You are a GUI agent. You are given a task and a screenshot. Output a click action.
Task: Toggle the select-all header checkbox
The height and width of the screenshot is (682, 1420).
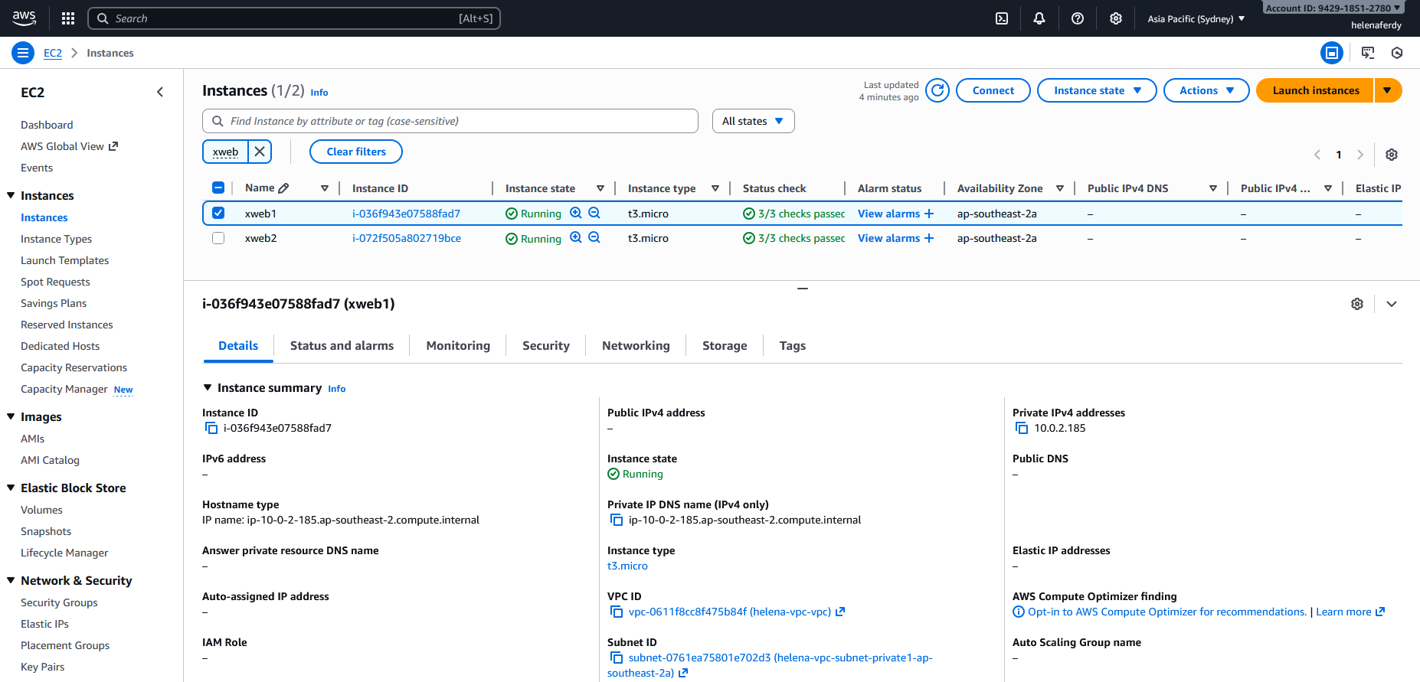218,188
